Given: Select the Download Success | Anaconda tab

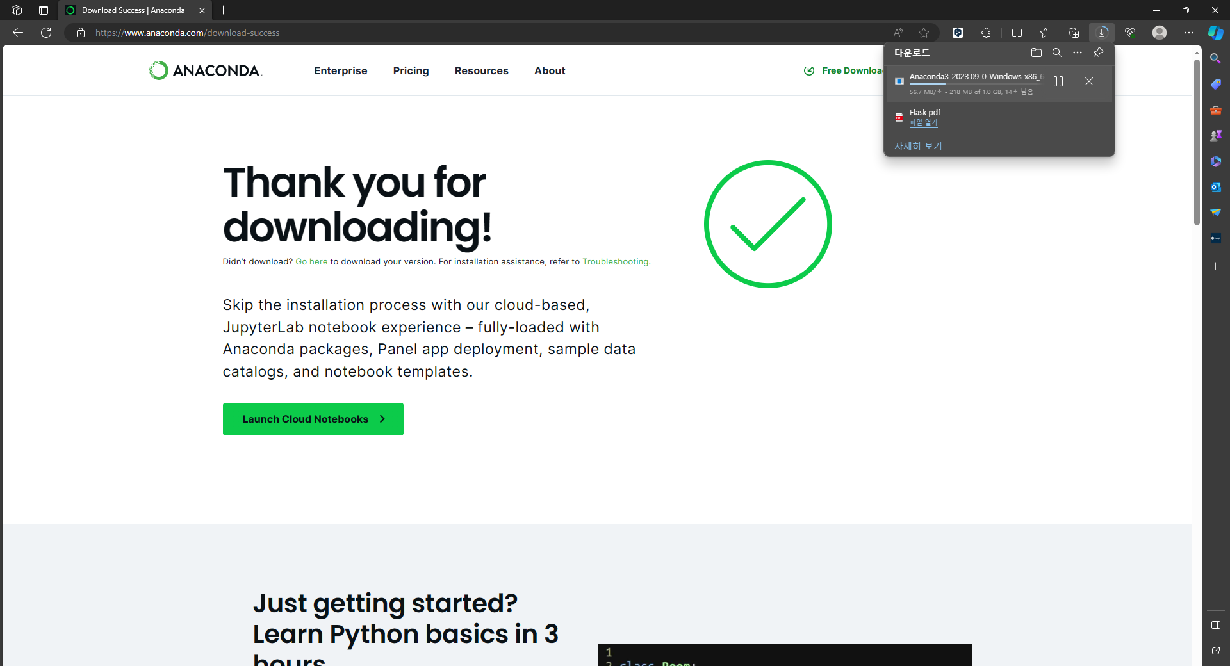Looking at the screenshot, I should [133, 10].
